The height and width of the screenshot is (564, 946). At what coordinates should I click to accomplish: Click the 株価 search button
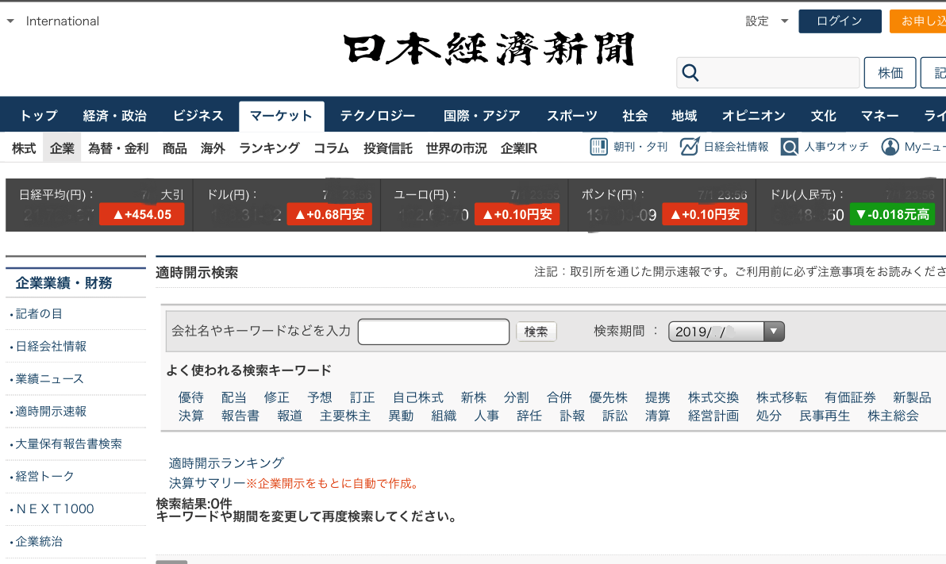coord(890,73)
